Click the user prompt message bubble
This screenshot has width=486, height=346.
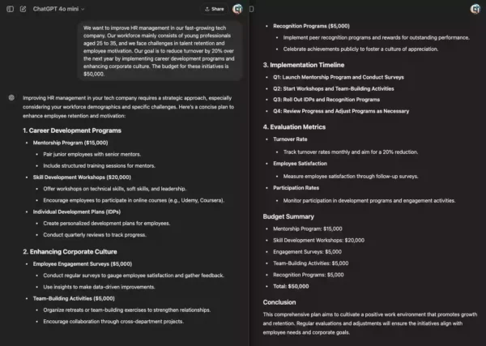[161, 50]
